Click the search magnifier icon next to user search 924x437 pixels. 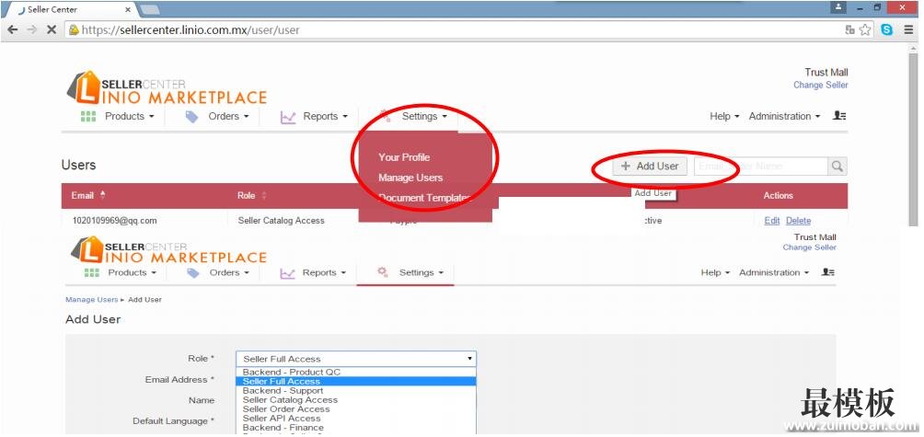[x=837, y=167]
